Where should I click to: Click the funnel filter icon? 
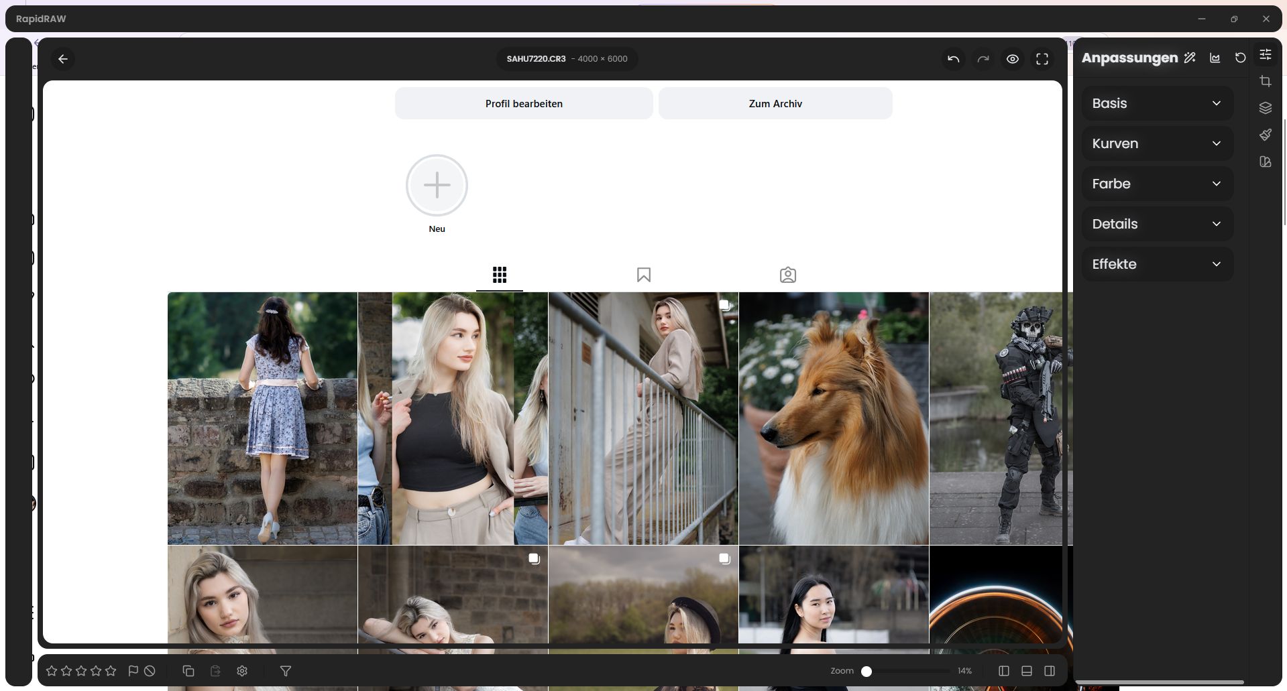pyautogui.click(x=285, y=671)
